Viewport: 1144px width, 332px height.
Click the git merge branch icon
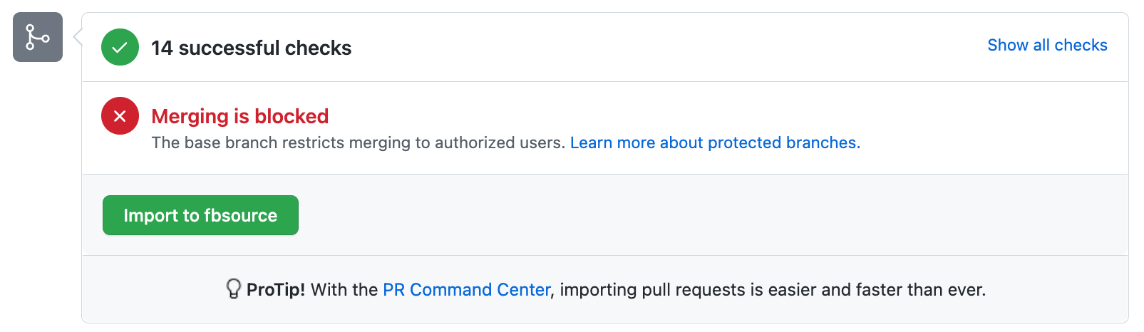pos(38,37)
